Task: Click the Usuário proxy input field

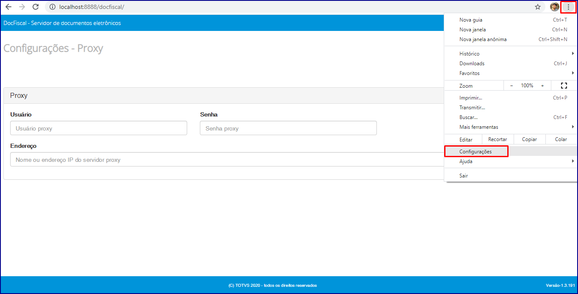Action: (x=99, y=128)
